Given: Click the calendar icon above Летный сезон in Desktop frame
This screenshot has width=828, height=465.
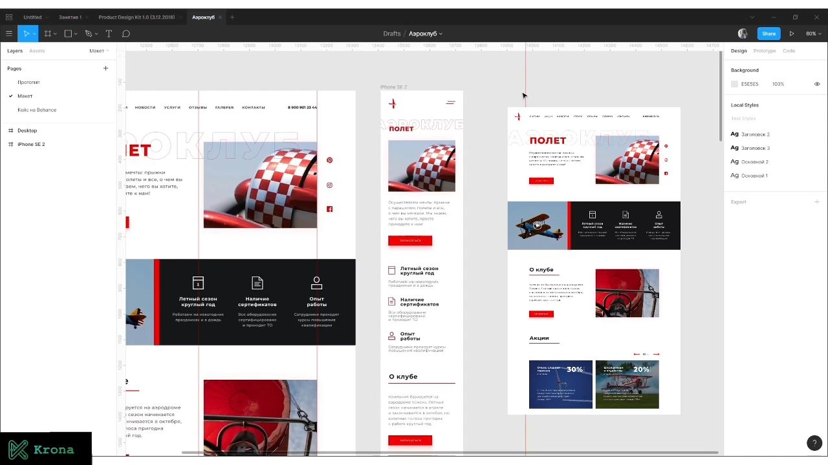Looking at the screenshot, I should (x=198, y=283).
